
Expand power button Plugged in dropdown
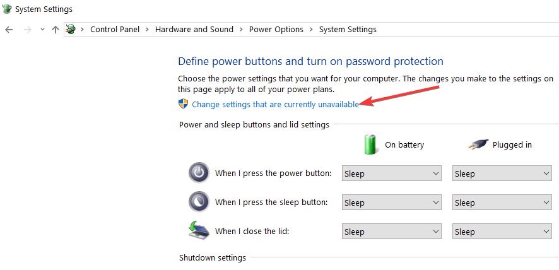[502, 173]
